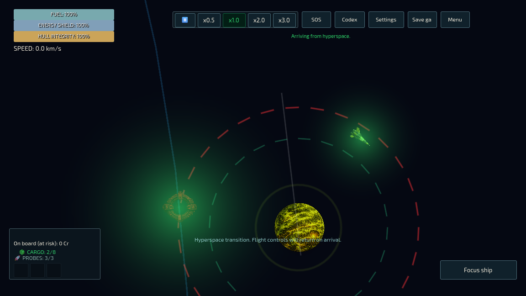Screen dimensions: 526x296
Task: Choose the x3.0 speed multiplier
Action: tap(284, 20)
